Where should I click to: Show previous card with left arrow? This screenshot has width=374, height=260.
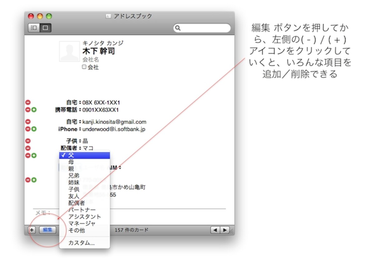[x=215, y=230]
